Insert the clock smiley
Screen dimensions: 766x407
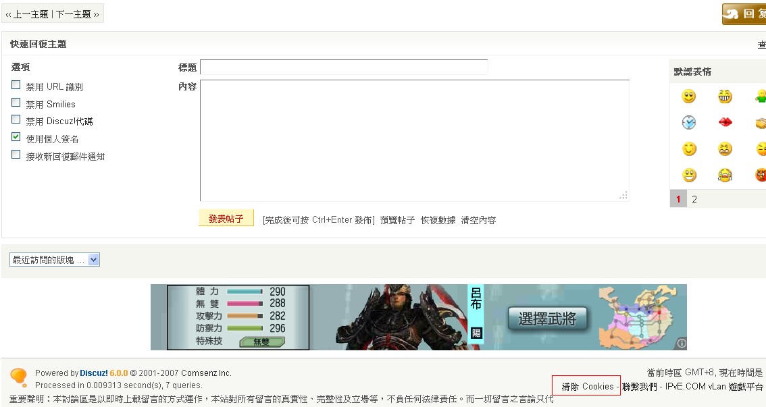coord(689,122)
